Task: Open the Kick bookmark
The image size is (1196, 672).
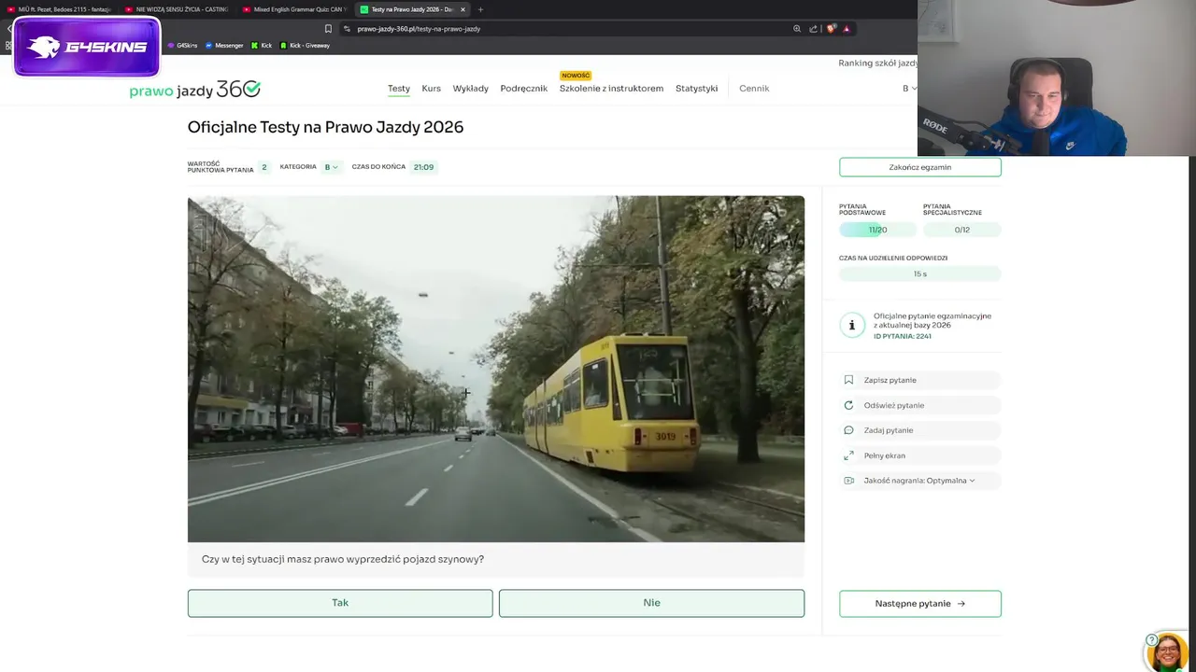Action: coord(262,45)
